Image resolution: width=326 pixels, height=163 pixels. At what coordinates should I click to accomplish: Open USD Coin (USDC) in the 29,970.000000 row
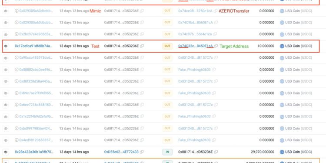[299, 152]
